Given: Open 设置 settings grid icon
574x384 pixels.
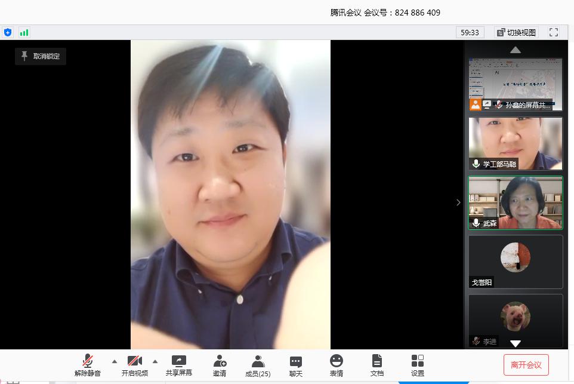Looking at the screenshot, I should point(418,365).
